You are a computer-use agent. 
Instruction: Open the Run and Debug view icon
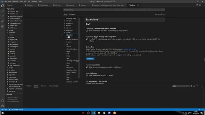click(x=3, y=21)
